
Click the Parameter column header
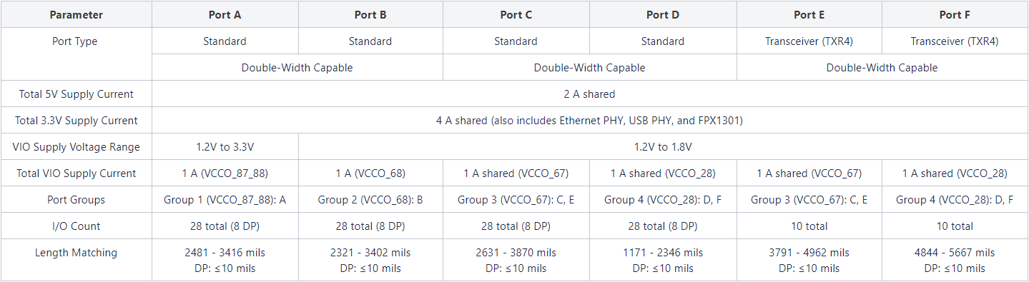pos(76,14)
